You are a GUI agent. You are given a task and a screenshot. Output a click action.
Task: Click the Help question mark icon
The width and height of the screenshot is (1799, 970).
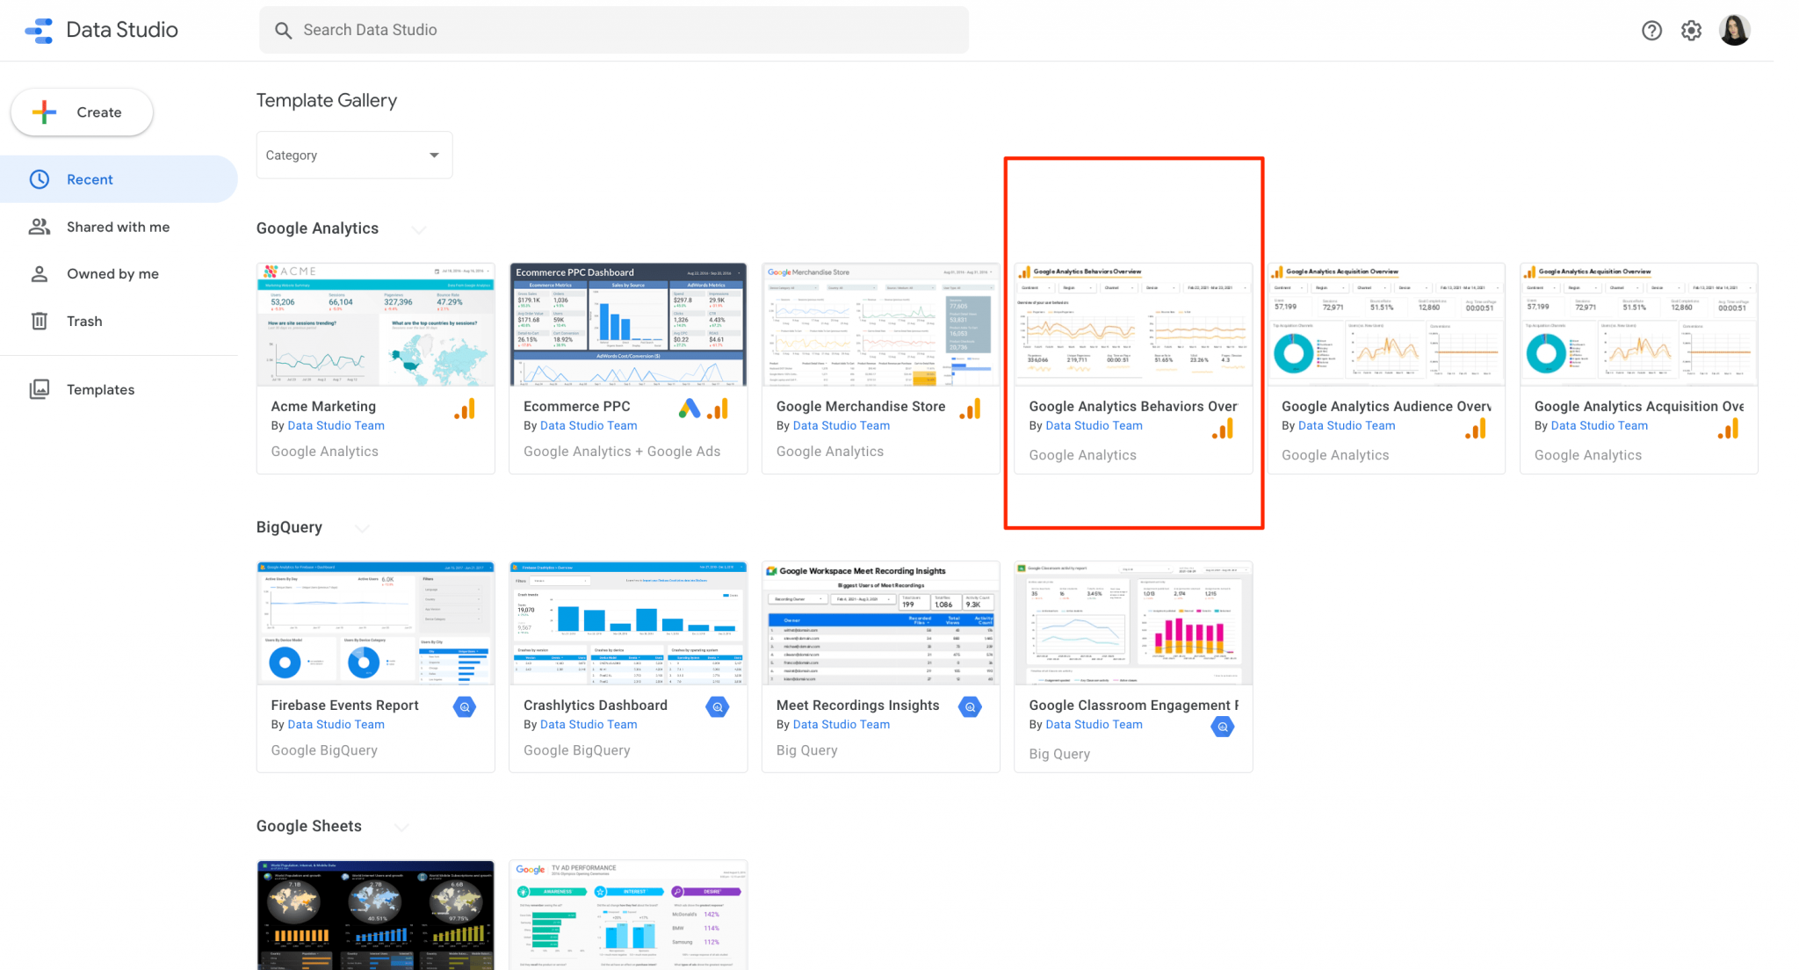tap(1652, 30)
